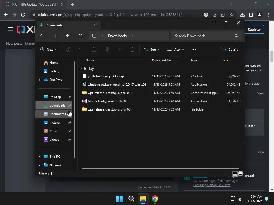Image resolution: width=274 pixels, height=205 pixels.
Task: Open Samsung Galaxy S23 Ultra link
Action: 212,185
